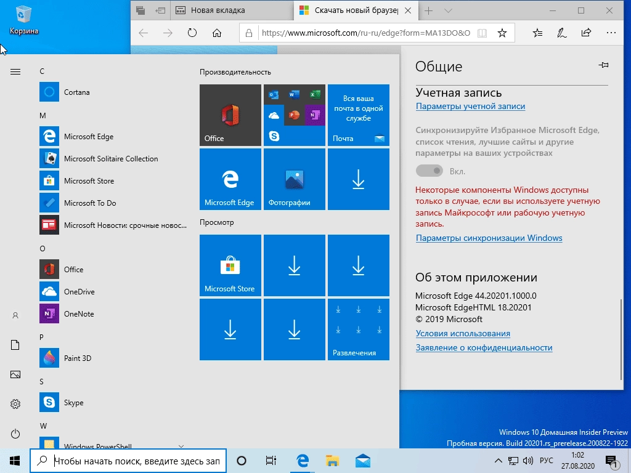This screenshot has width=631, height=473.
Task: Click the taskbar clock and date
Action: [x=578, y=461]
